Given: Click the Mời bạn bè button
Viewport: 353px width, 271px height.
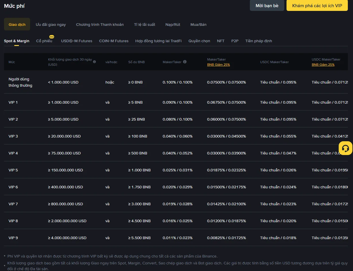Looking at the screenshot, I should 267,5.
